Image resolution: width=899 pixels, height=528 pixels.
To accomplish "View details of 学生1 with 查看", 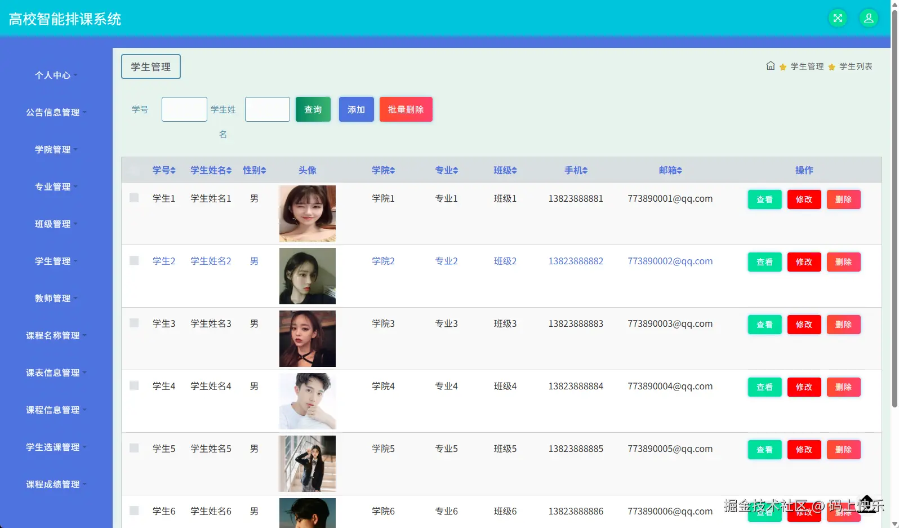I will tap(764, 199).
